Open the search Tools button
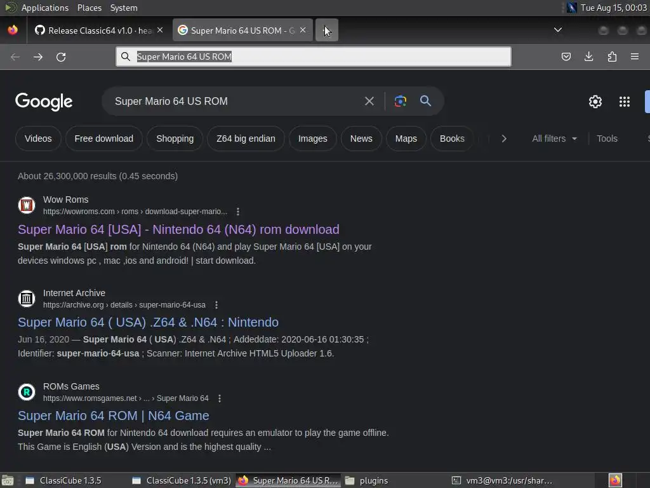Image resolution: width=650 pixels, height=488 pixels. [607, 139]
